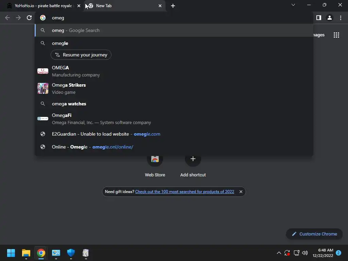Screen dimensions: 348x261
Task: Open the Windows Security shield taskbar icon
Action: tap(71, 253)
